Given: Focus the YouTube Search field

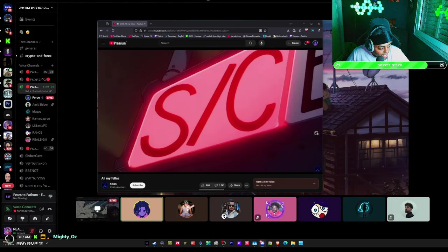Looking at the screenshot, I should point(202,43).
